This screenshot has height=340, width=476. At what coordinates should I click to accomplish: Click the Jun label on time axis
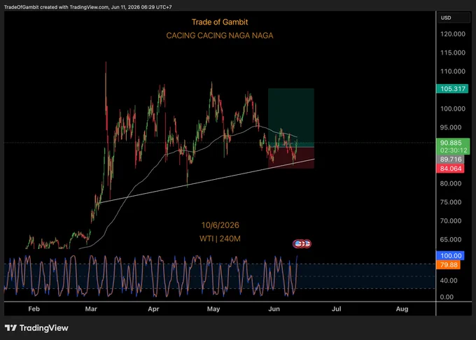click(x=274, y=309)
